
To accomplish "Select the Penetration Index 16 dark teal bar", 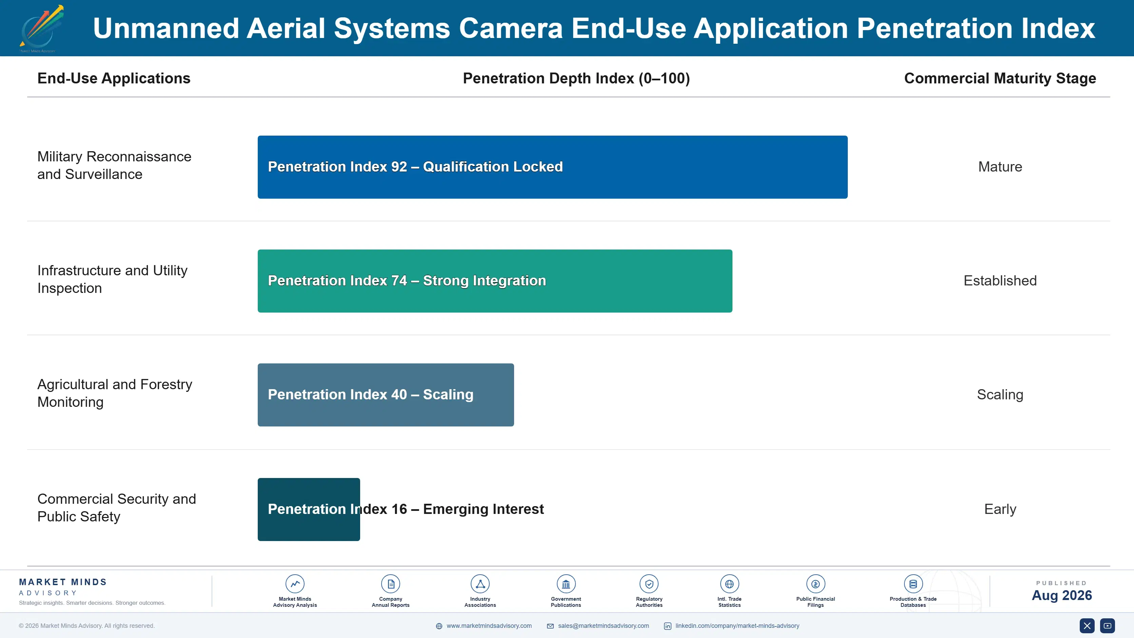I will [309, 509].
